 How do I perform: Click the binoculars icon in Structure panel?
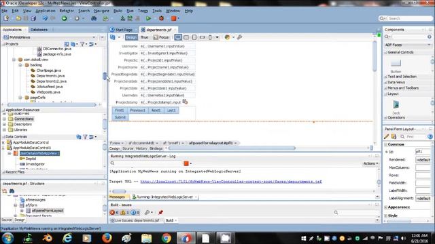12,191
